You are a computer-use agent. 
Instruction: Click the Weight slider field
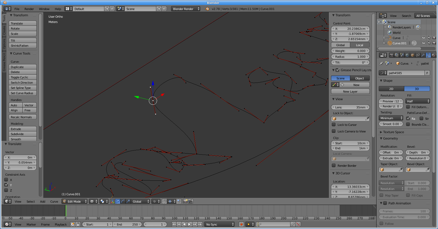coord(350,51)
